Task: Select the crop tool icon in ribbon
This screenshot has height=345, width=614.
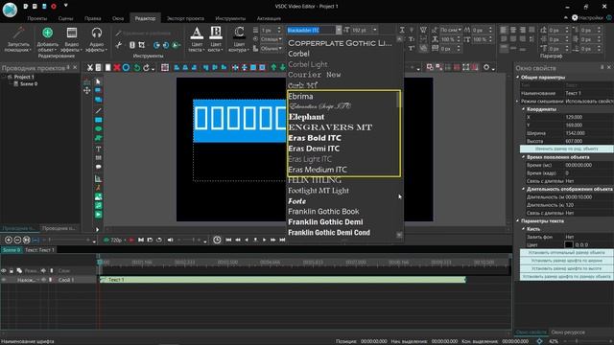Action: [141, 45]
